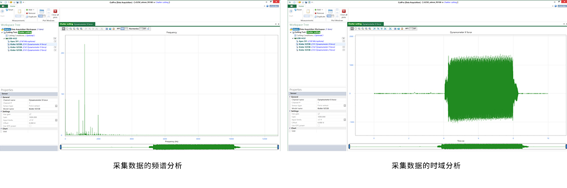This screenshot has height=188, width=567.
Task: Click Close all plots in Frequency window
Action: click(55, 13)
